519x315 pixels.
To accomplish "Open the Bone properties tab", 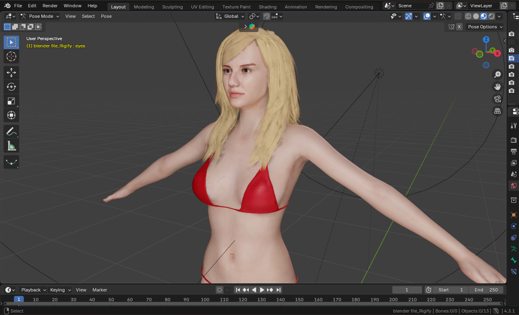I will (514, 260).
